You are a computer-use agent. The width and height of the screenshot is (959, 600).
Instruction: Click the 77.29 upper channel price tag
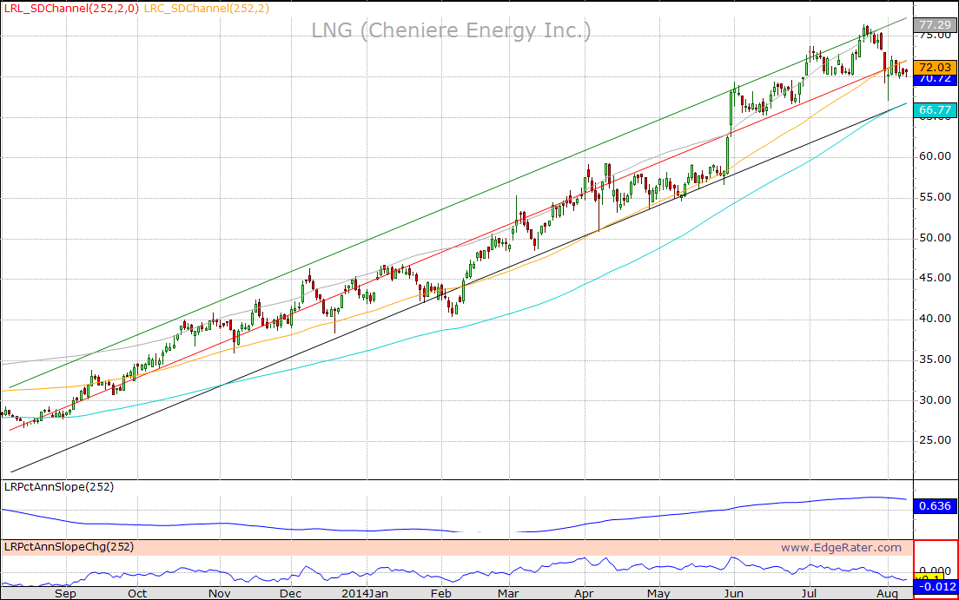[936, 25]
